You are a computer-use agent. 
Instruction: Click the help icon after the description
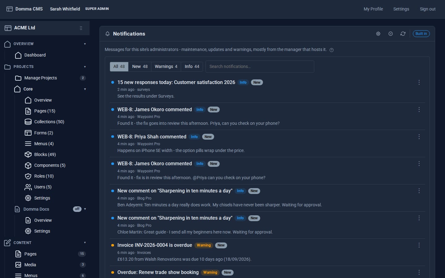332,50
